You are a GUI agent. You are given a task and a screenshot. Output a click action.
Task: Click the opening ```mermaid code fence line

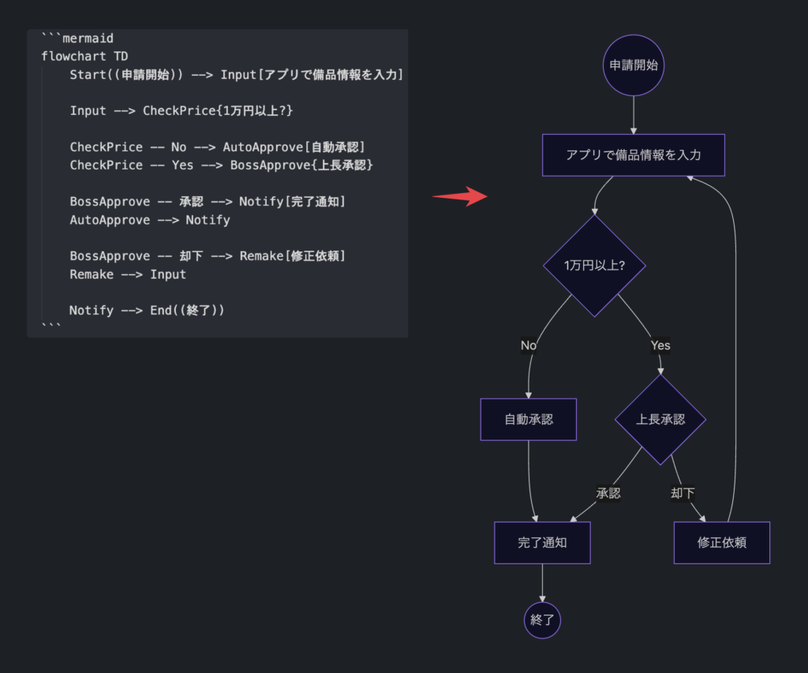coord(77,38)
